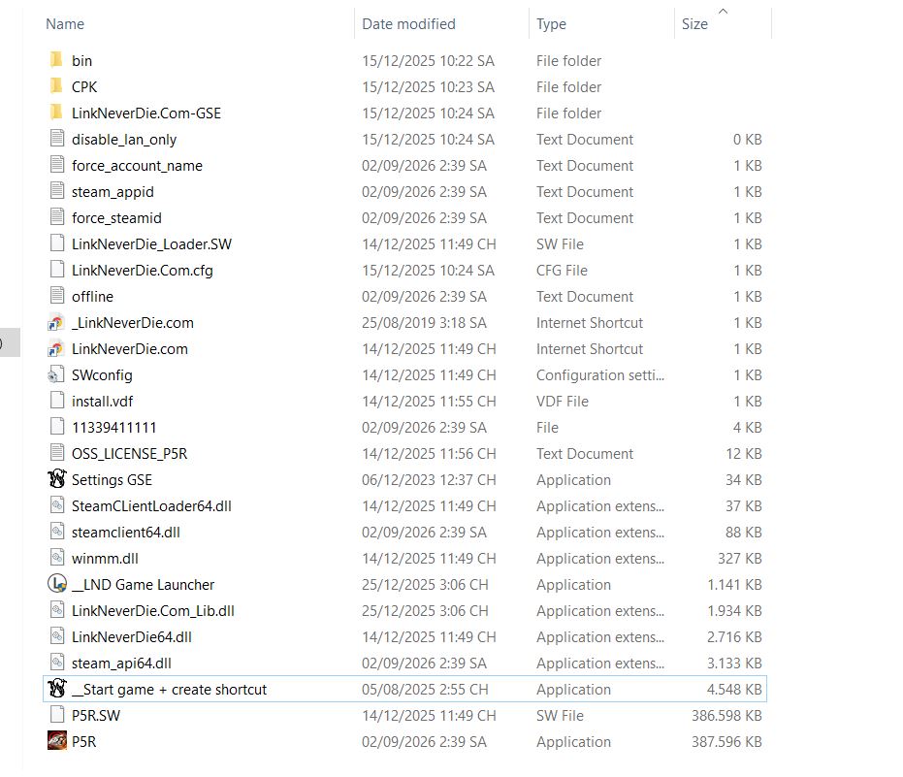This screenshot has width=903, height=777.
Task: Click the date '05/08/2025 2:55 CH'
Action: pos(425,690)
